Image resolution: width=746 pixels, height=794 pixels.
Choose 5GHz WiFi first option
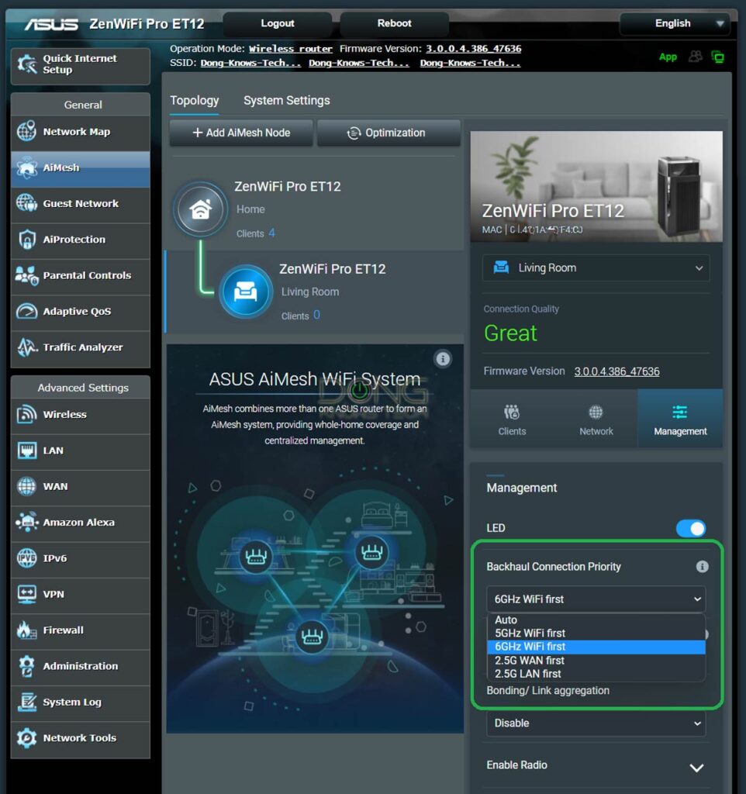click(x=596, y=633)
